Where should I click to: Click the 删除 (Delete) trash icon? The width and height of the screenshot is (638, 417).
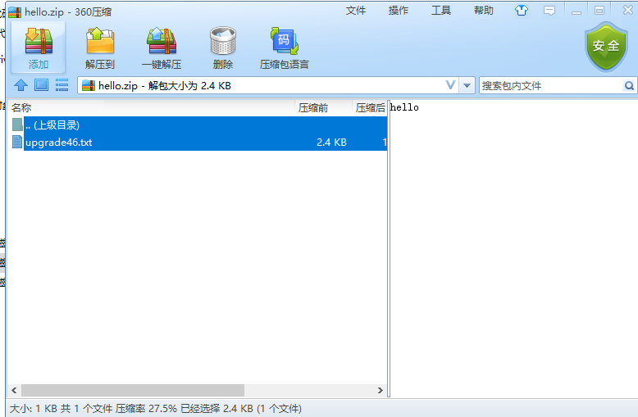(x=223, y=41)
